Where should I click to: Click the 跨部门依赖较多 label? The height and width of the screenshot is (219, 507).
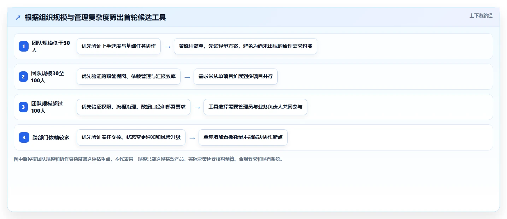coord(51,137)
